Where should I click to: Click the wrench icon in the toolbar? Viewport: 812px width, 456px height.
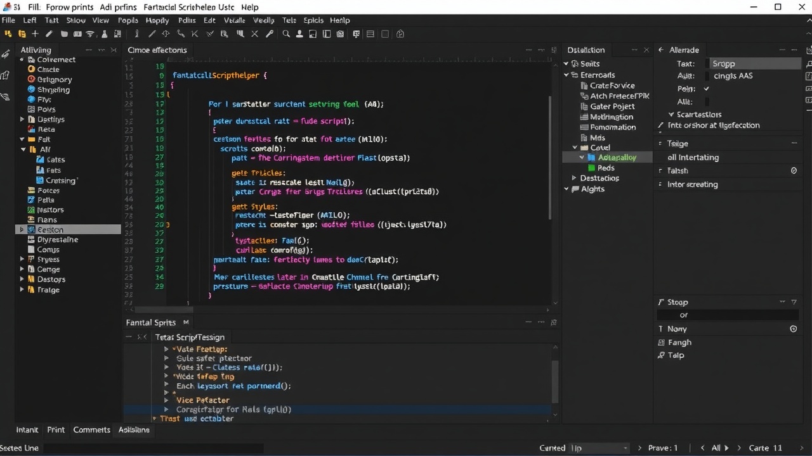pos(270,34)
